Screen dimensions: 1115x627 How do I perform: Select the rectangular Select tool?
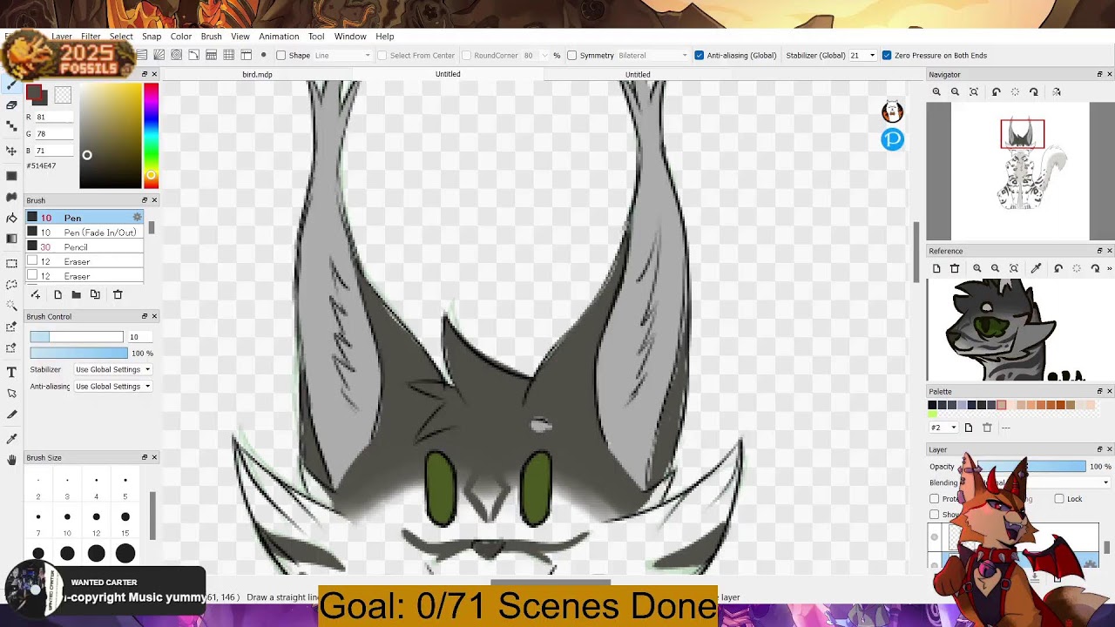click(x=11, y=263)
